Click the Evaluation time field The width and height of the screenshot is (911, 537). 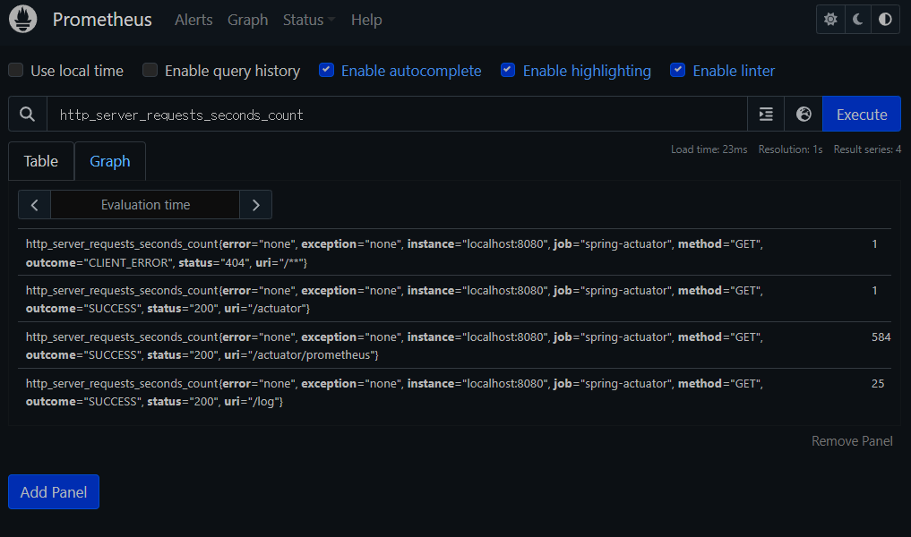pyautogui.click(x=145, y=205)
